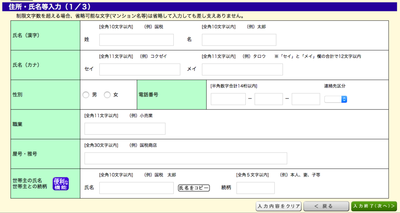Viewport: 400px width, 213px height.
Task: Click the (例) コクゼイ example text
Action: (x=153, y=56)
